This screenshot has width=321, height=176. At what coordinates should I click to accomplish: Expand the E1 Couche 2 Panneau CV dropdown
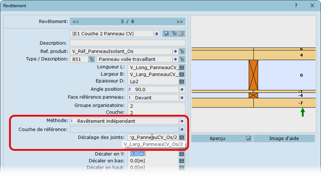[x=157, y=34]
